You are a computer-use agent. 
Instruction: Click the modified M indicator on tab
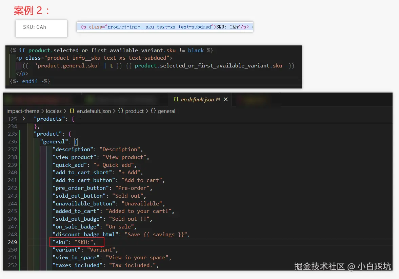218,99
